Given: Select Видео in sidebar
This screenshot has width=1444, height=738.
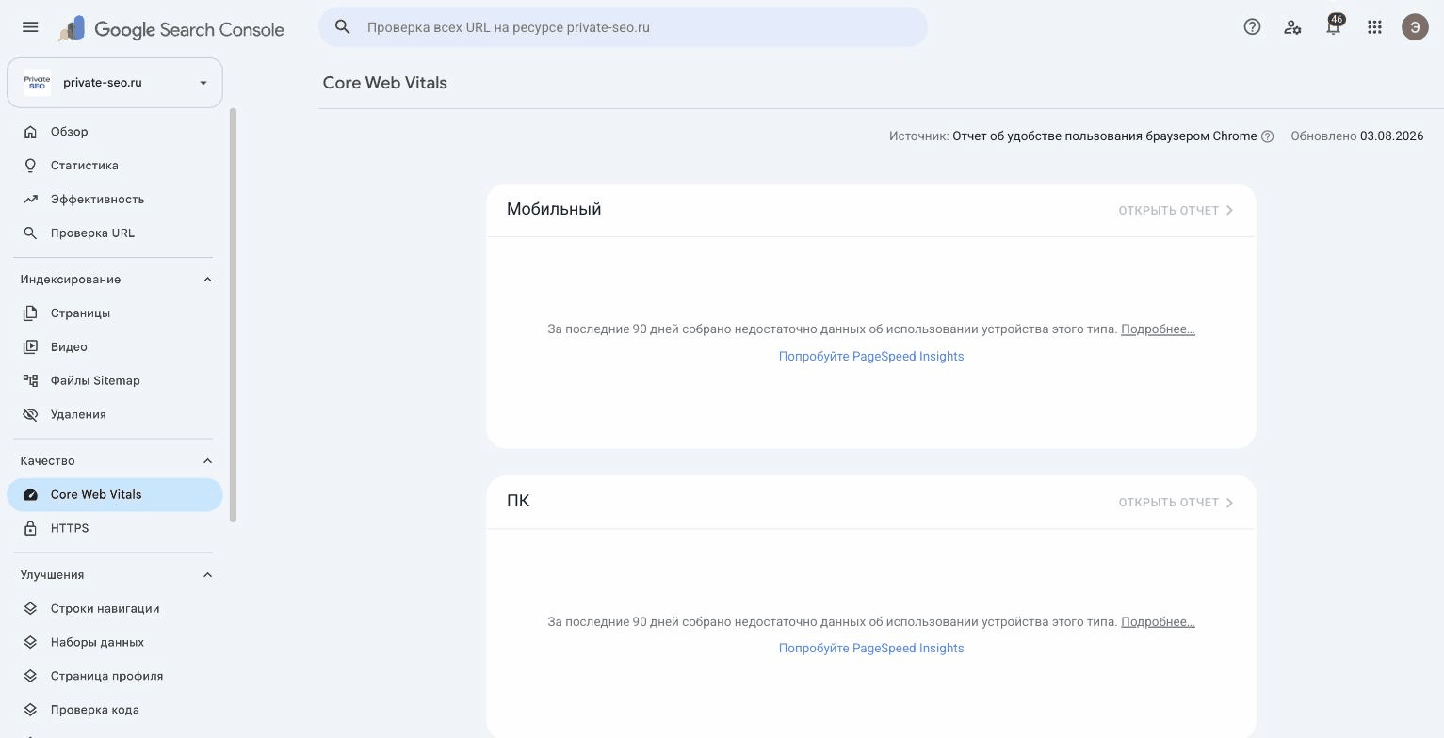Looking at the screenshot, I should (115, 347).
